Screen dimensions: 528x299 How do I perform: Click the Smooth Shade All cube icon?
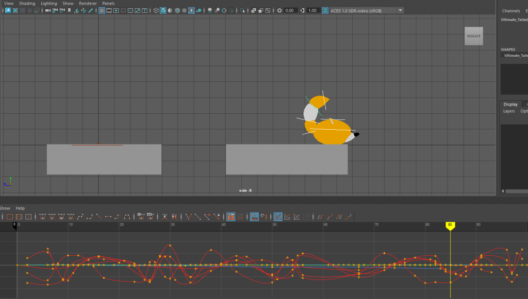[x=163, y=10]
